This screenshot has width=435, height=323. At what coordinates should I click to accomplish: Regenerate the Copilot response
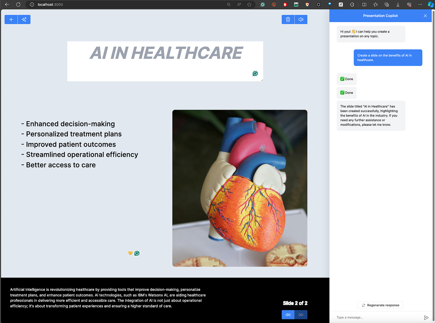coord(380,305)
